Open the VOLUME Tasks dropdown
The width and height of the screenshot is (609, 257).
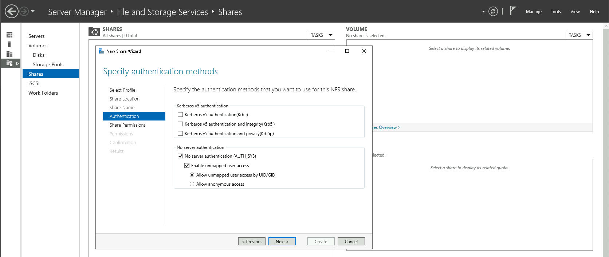(579, 35)
